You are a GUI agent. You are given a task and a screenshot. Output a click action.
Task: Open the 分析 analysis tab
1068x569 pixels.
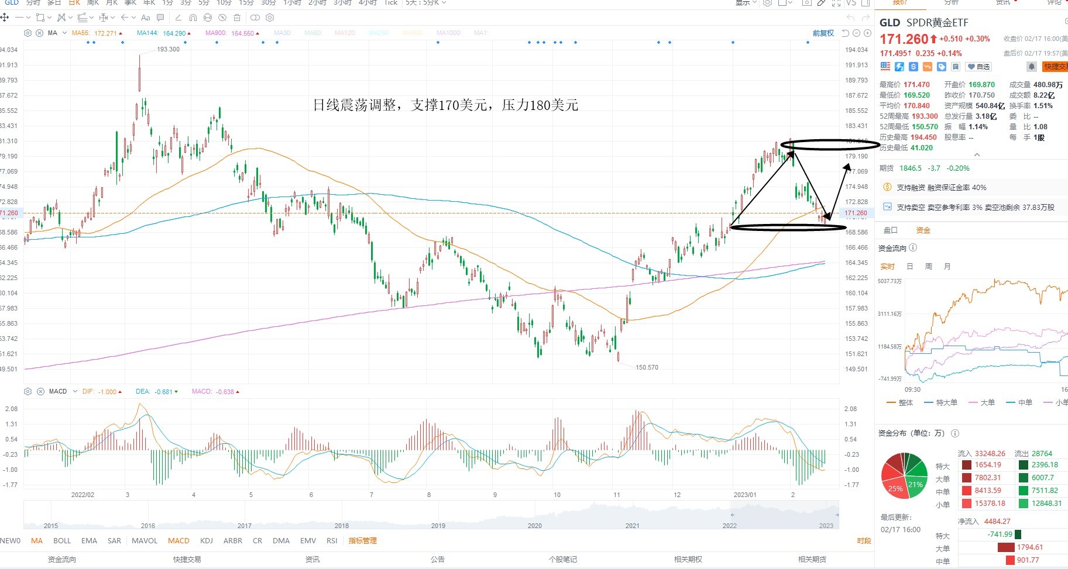[x=952, y=3]
